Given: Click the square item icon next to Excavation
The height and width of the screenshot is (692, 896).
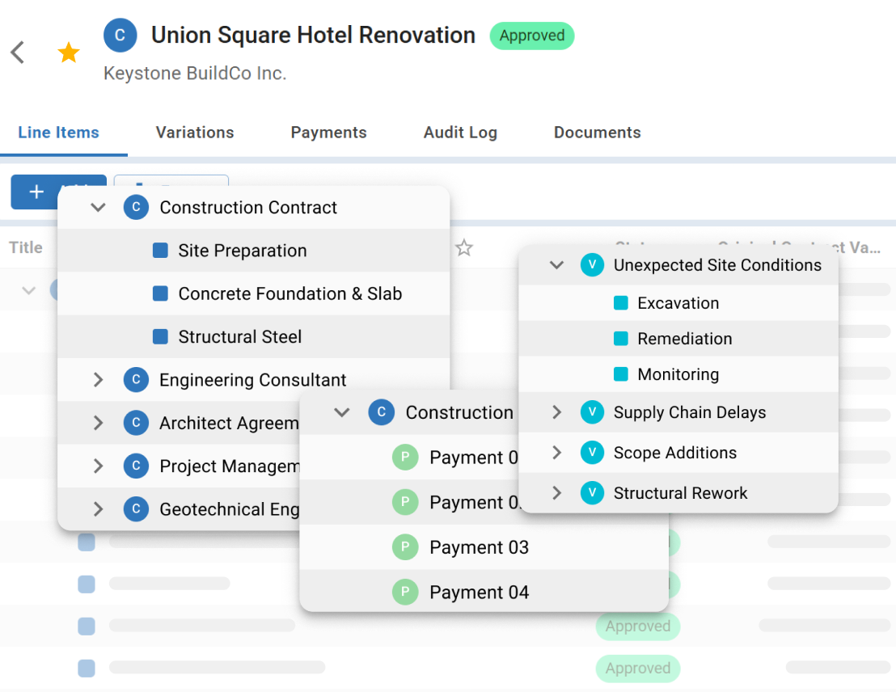Looking at the screenshot, I should point(621,302).
